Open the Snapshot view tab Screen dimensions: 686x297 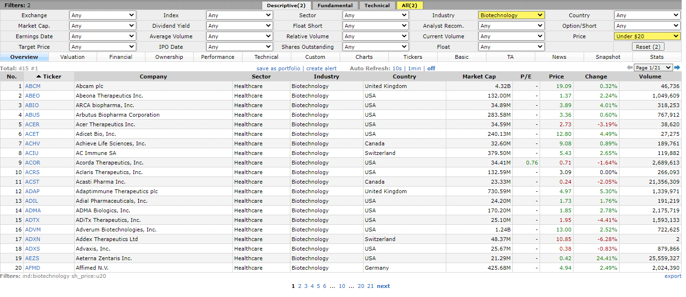click(x=608, y=57)
